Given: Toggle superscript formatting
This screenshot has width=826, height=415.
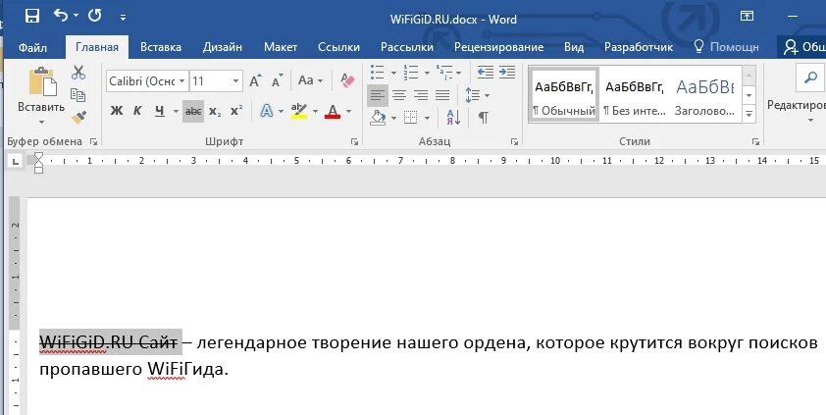Looking at the screenshot, I should (236, 111).
